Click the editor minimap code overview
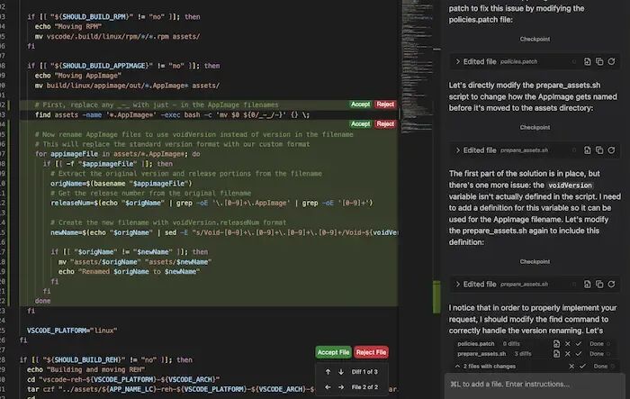The width and height of the screenshot is (630, 399). point(417,67)
